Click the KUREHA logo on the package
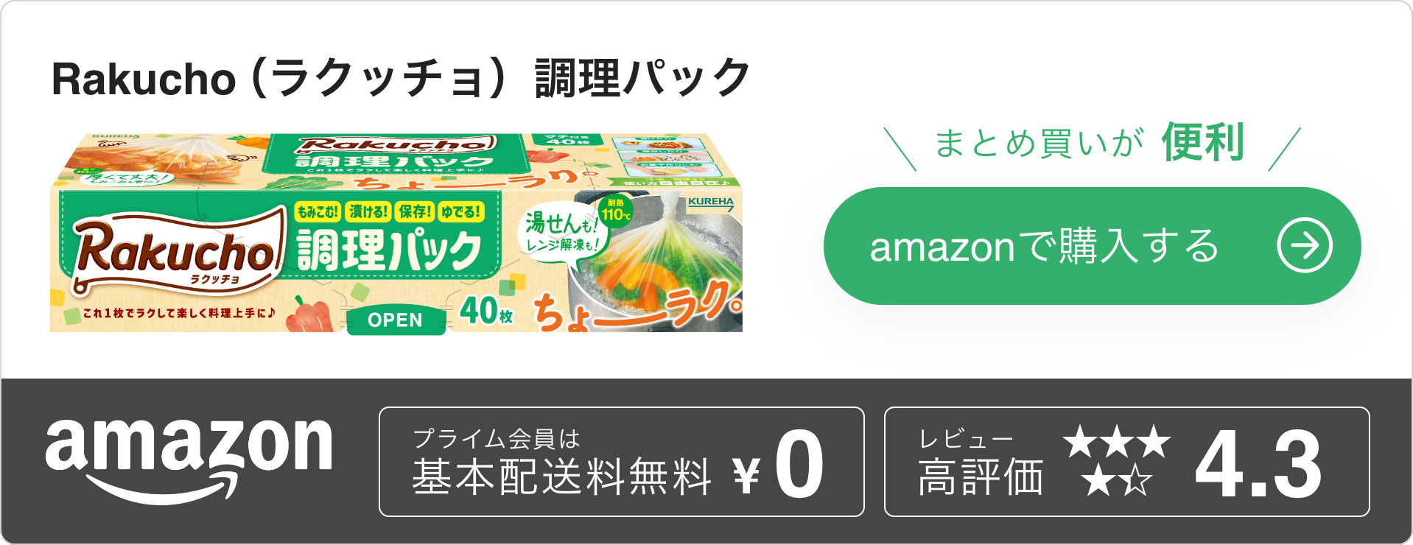The width and height of the screenshot is (1413, 545). coord(710,203)
